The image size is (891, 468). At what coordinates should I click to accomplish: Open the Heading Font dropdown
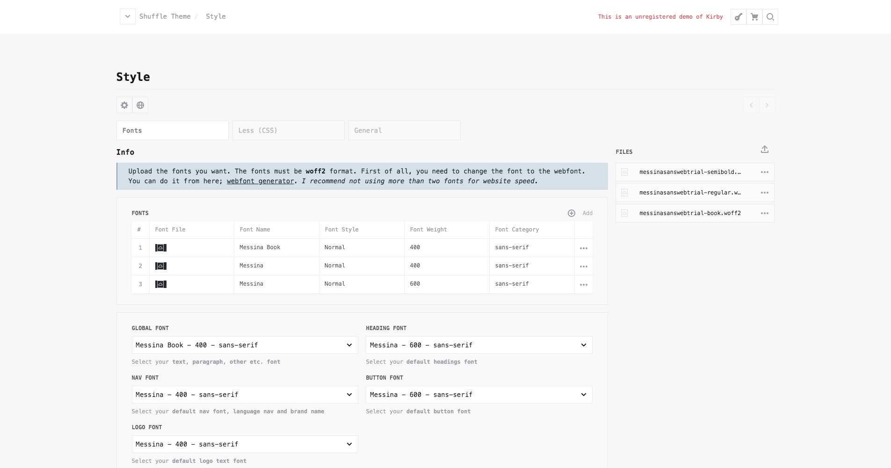tap(478, 345)
